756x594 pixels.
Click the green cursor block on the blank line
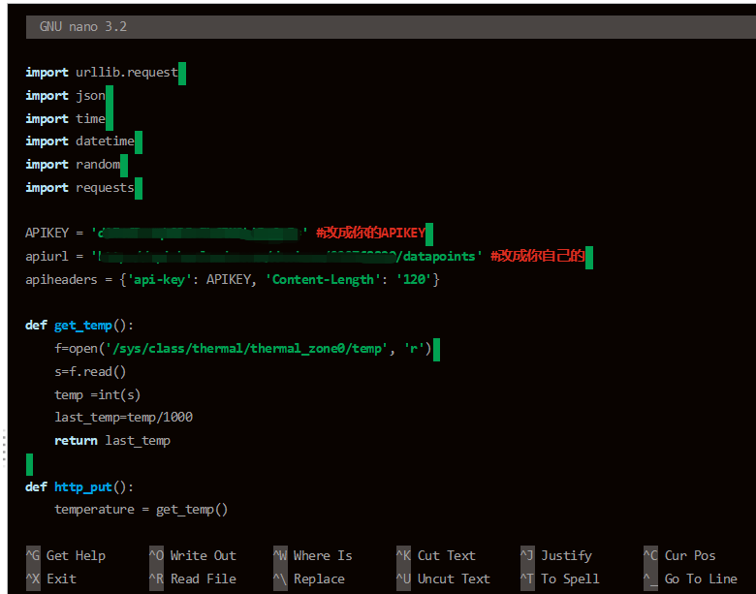(x=29, y=464)
